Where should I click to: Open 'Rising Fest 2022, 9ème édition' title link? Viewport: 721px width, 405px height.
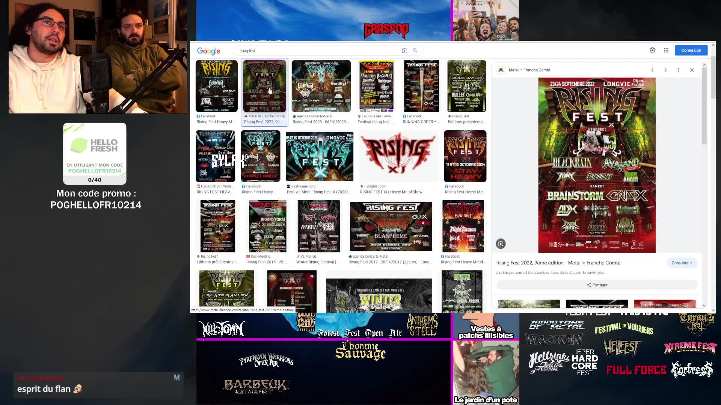point(558,263)
